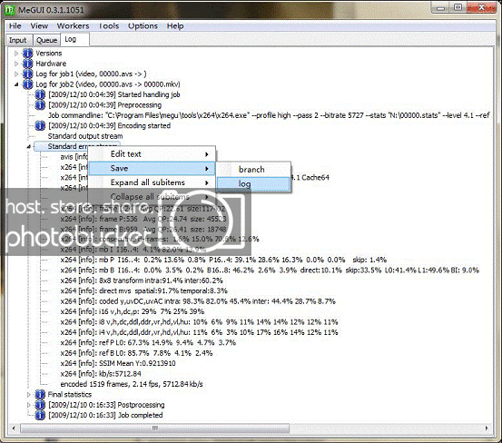Switch to the Queue tab

pos(46,40)
